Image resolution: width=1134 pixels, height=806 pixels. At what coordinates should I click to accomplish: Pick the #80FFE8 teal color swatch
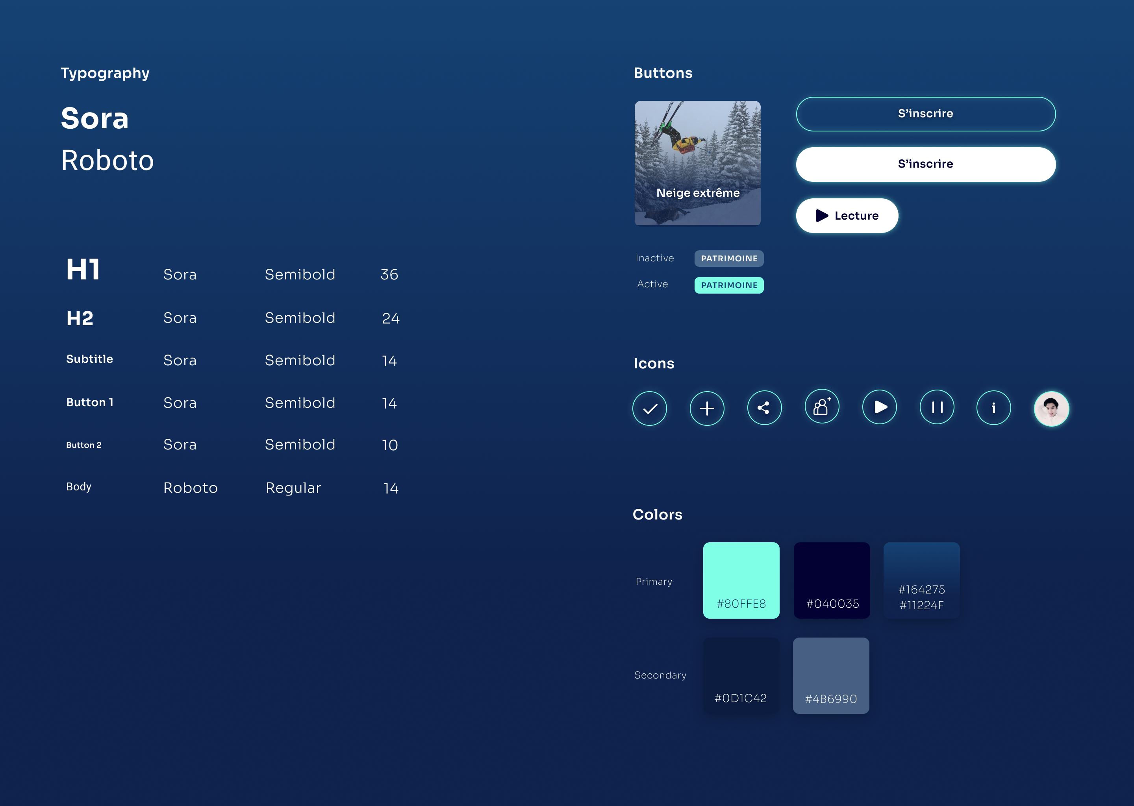[x=741, y=580]
